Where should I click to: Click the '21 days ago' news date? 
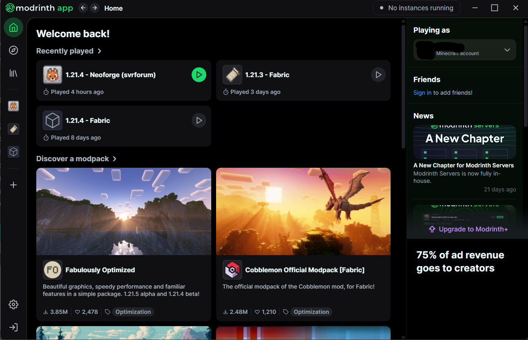tap(500, 189)
